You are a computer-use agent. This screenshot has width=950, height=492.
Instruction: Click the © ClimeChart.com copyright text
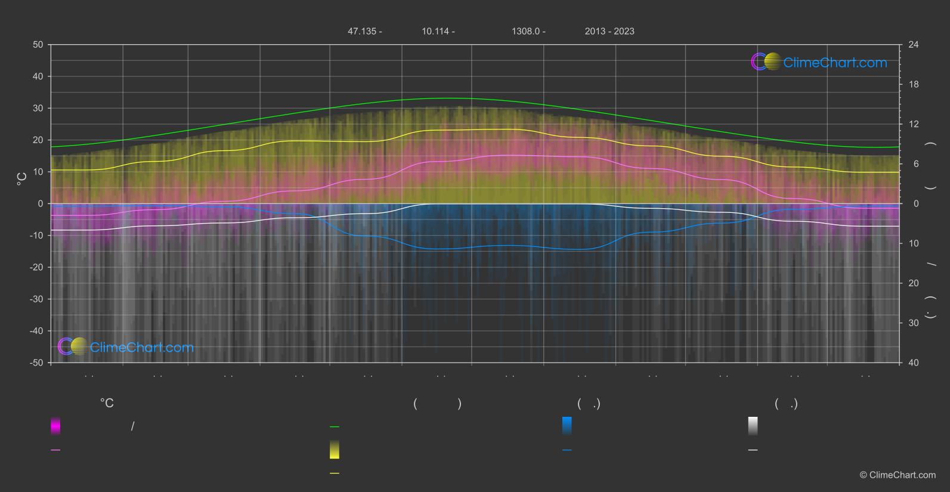click(898, 475)
